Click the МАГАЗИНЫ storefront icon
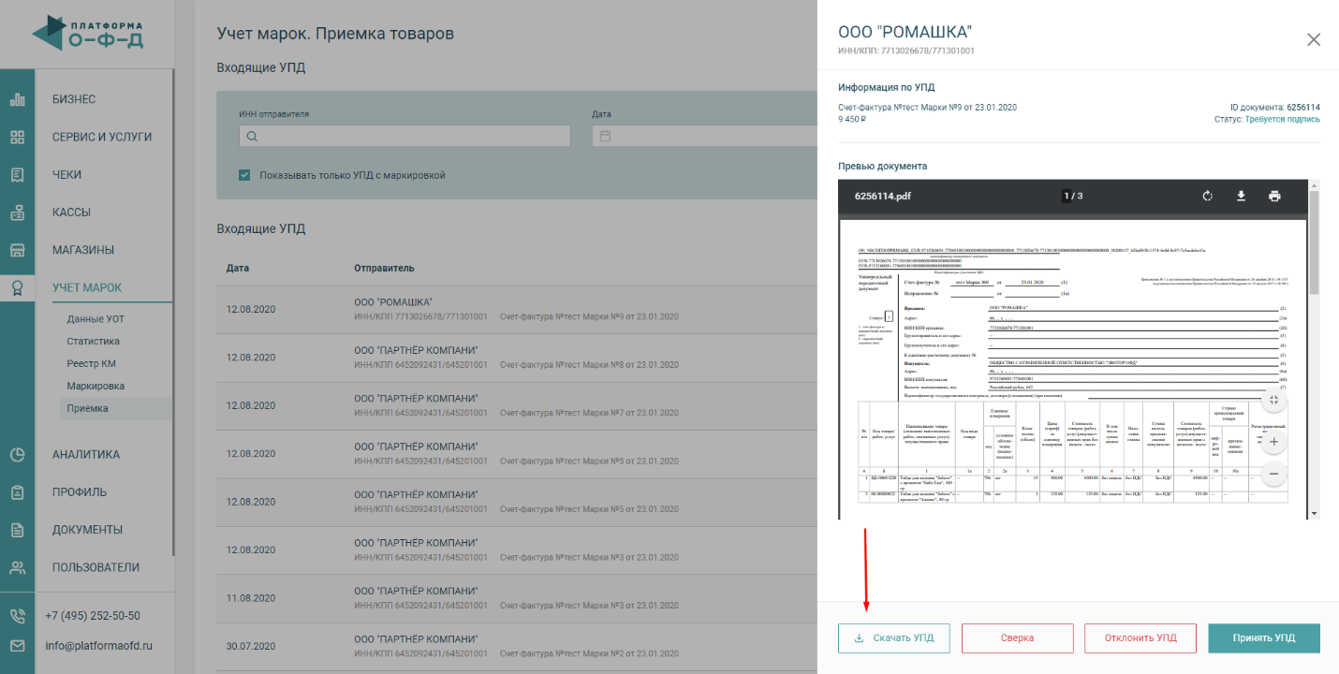1339x674 pixels. [x=17, y=250]
